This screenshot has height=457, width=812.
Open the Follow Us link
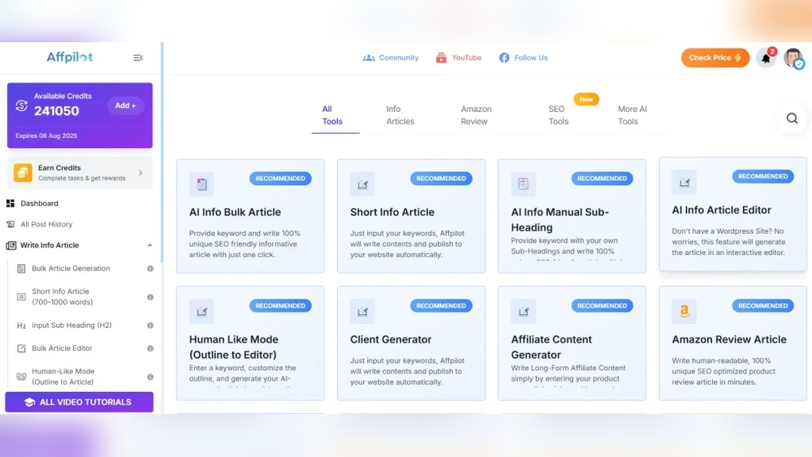[531, 58]
